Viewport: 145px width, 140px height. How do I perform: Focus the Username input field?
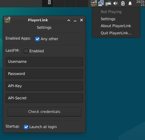tap(44, 62)
